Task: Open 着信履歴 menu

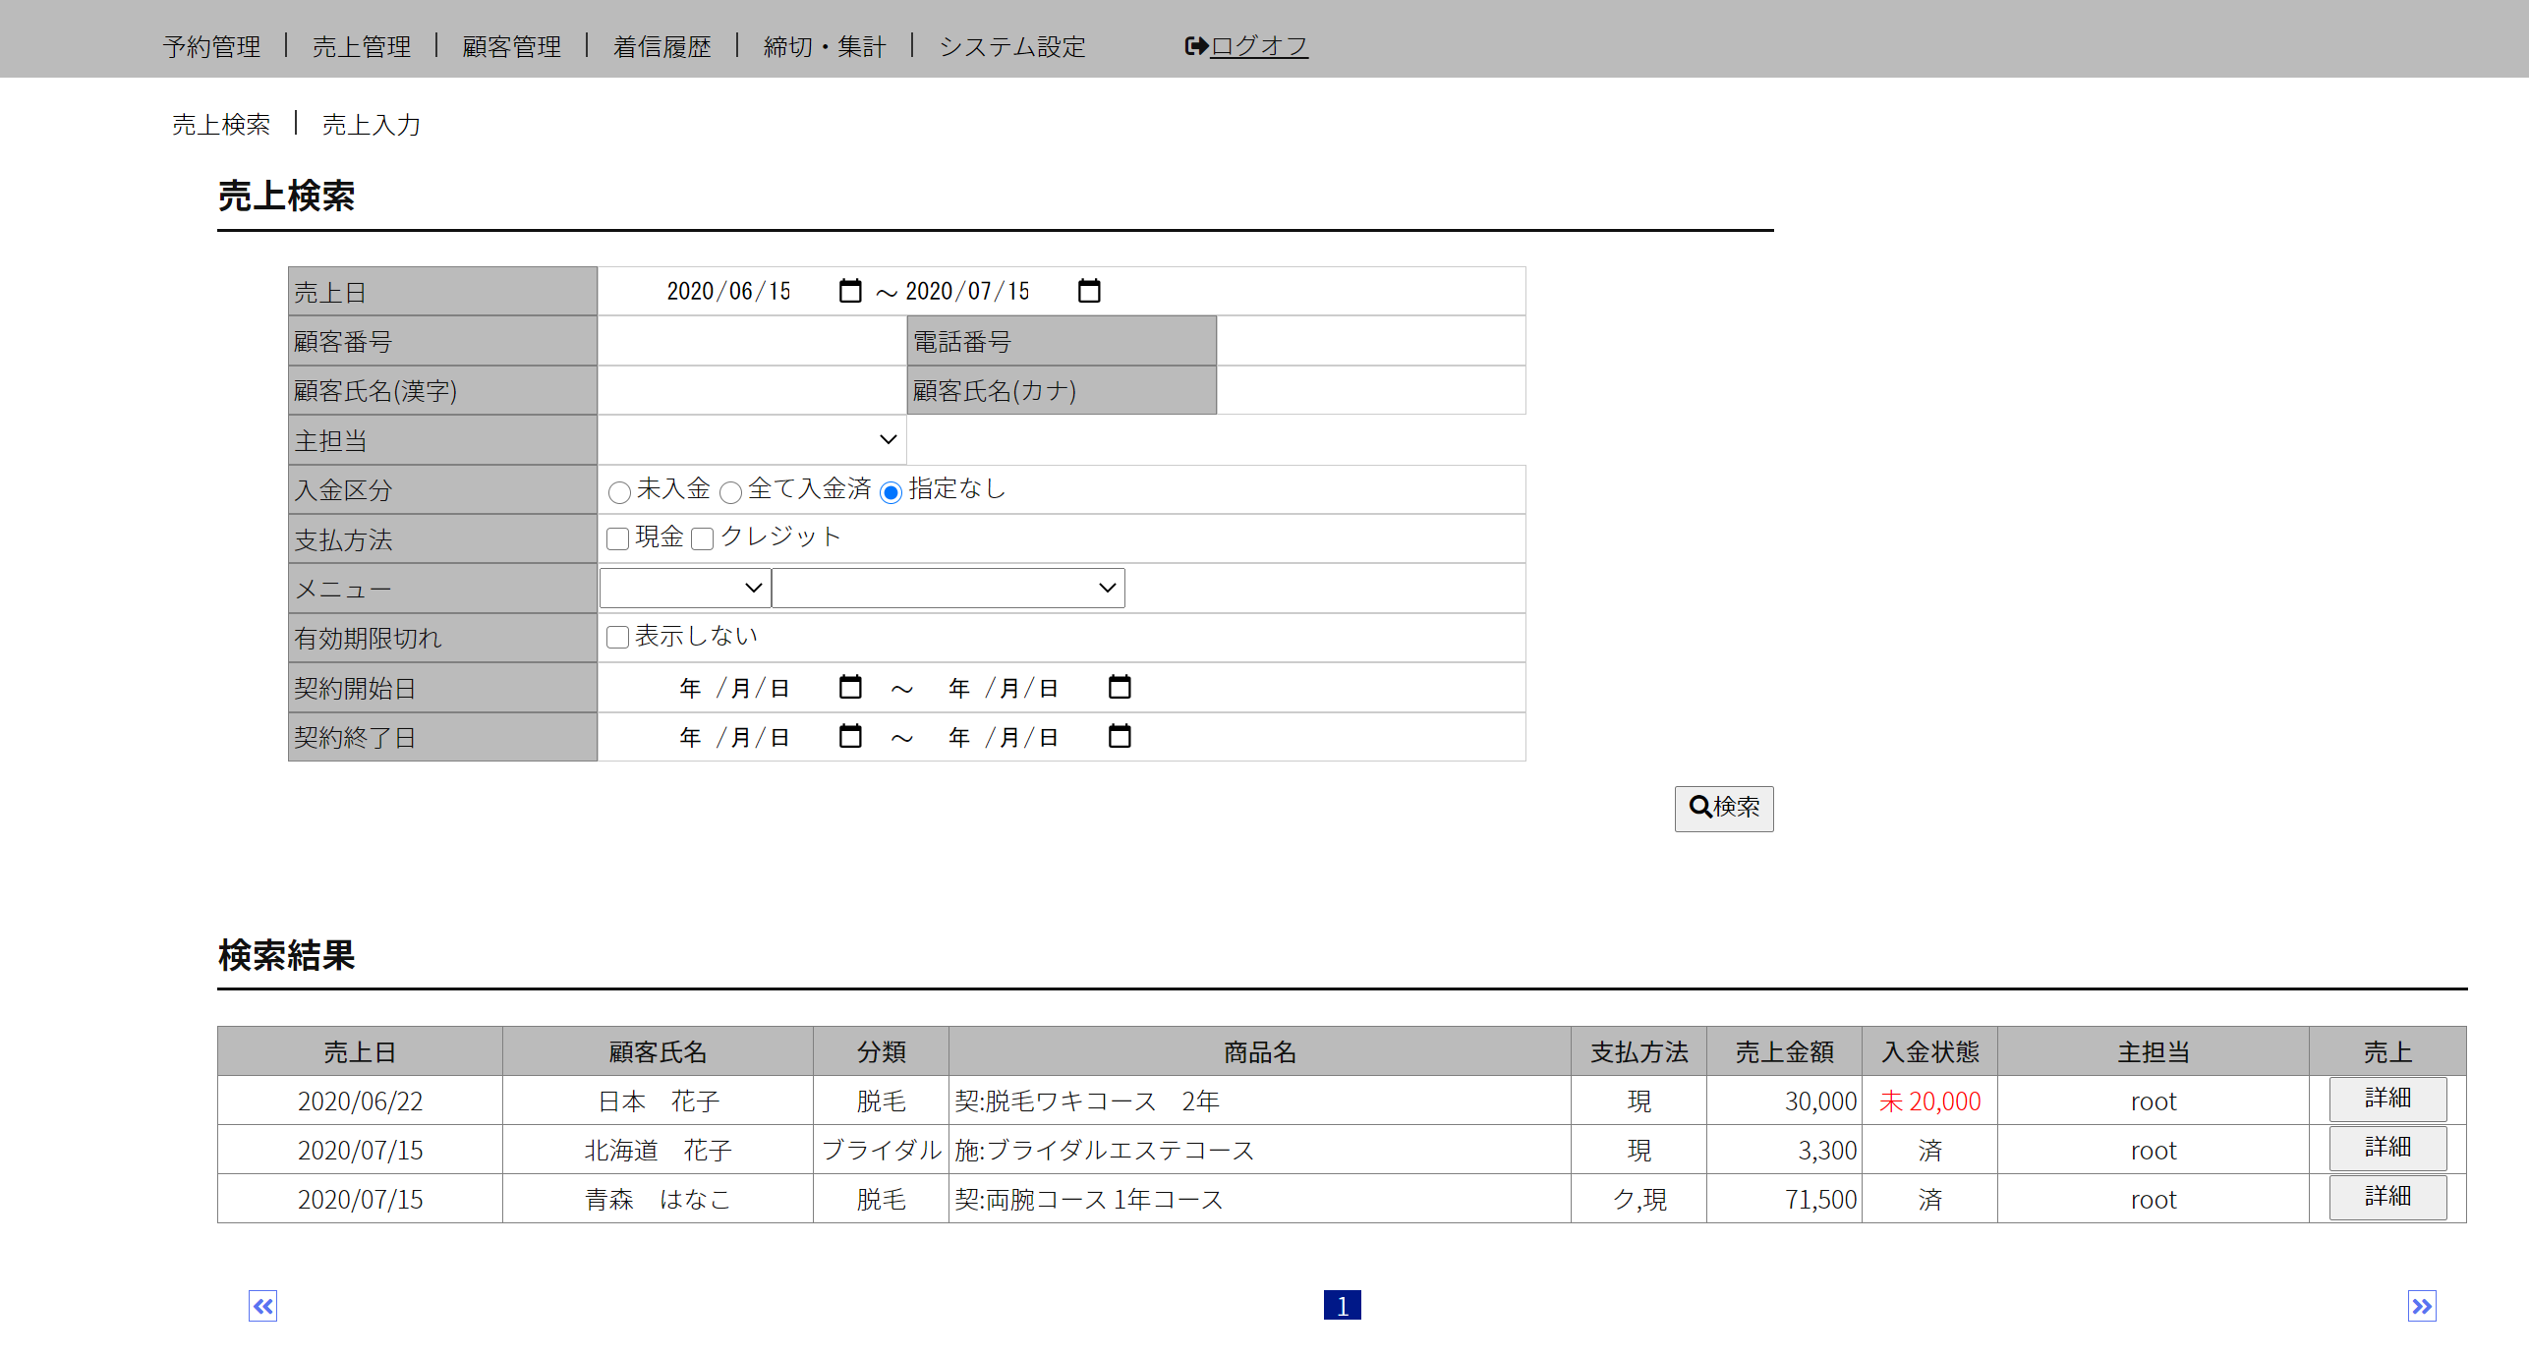Action: [x=661, y=46]
